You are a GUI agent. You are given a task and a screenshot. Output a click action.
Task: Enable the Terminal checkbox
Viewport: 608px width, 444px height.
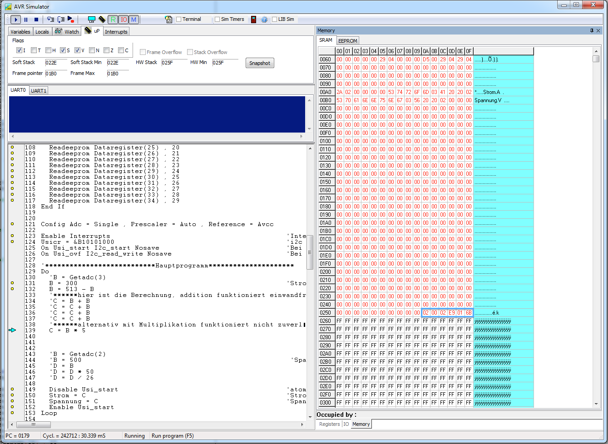pyautogui.click(x=178, y=20)
